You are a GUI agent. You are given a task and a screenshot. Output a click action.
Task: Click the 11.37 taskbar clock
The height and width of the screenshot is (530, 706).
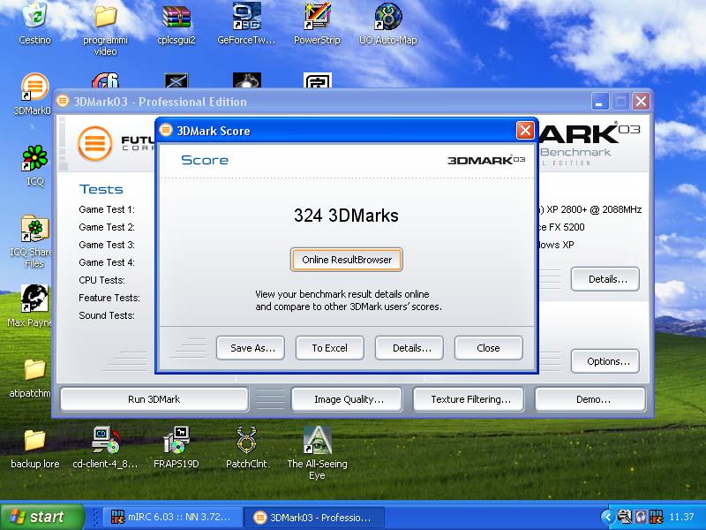click(681, 517)
